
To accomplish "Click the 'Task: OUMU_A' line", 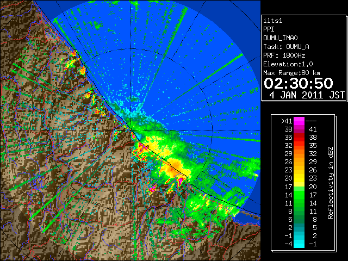I will 286,47.
